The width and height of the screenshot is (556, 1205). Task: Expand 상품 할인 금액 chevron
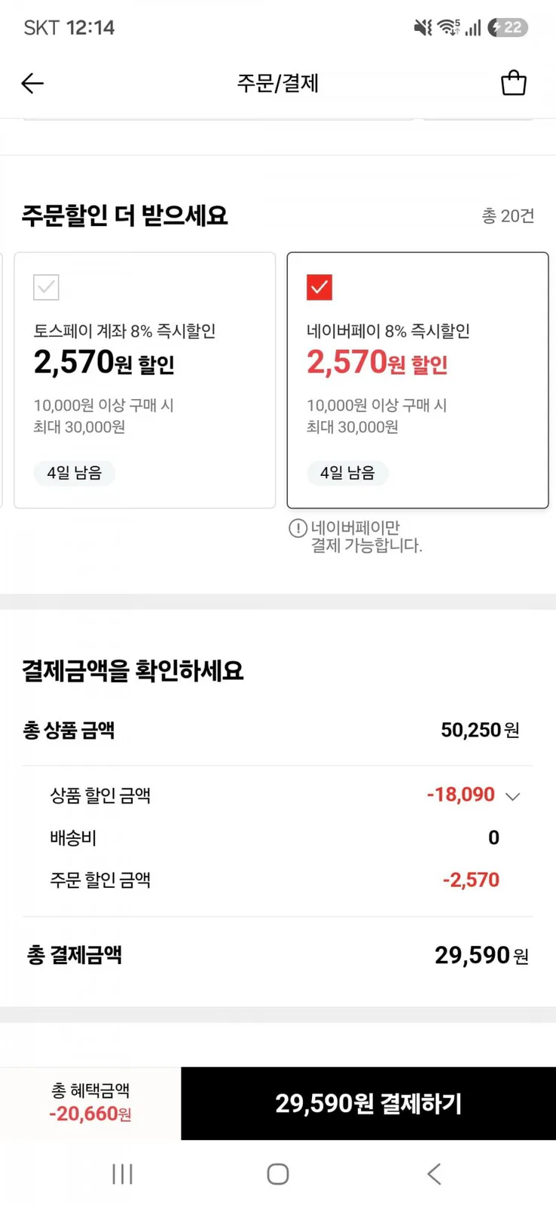(x=513, y=796)
